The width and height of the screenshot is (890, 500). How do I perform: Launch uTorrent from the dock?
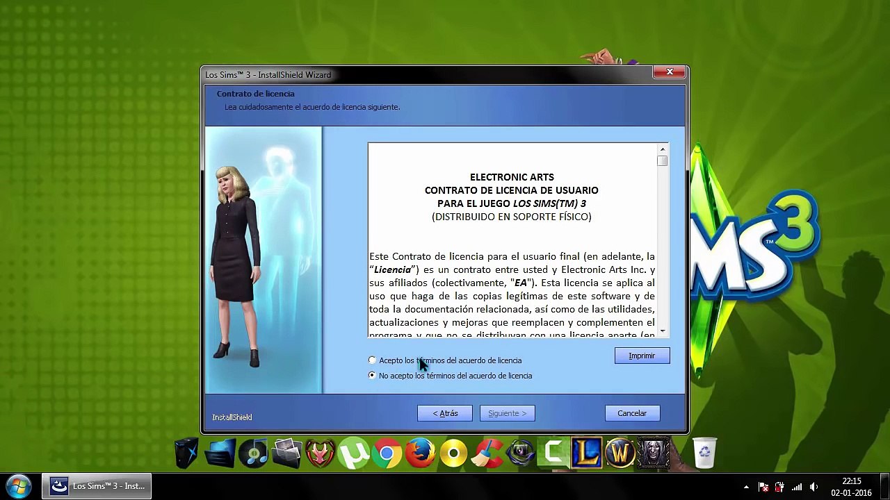tap(353, 454)
